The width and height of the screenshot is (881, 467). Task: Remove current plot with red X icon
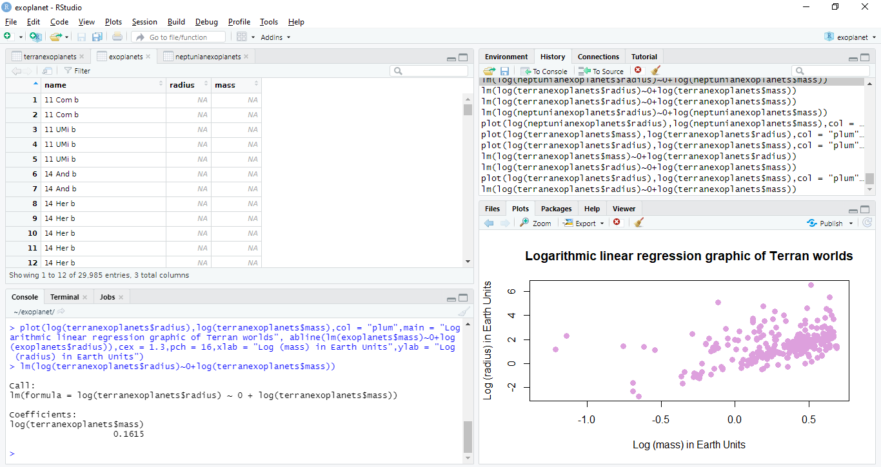pos(617,223)
